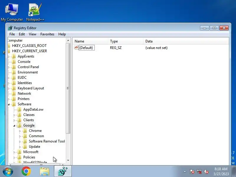236x177 pixels.
Task: Open Google Chrome from the taskbar
Action: tap(26, 171)
